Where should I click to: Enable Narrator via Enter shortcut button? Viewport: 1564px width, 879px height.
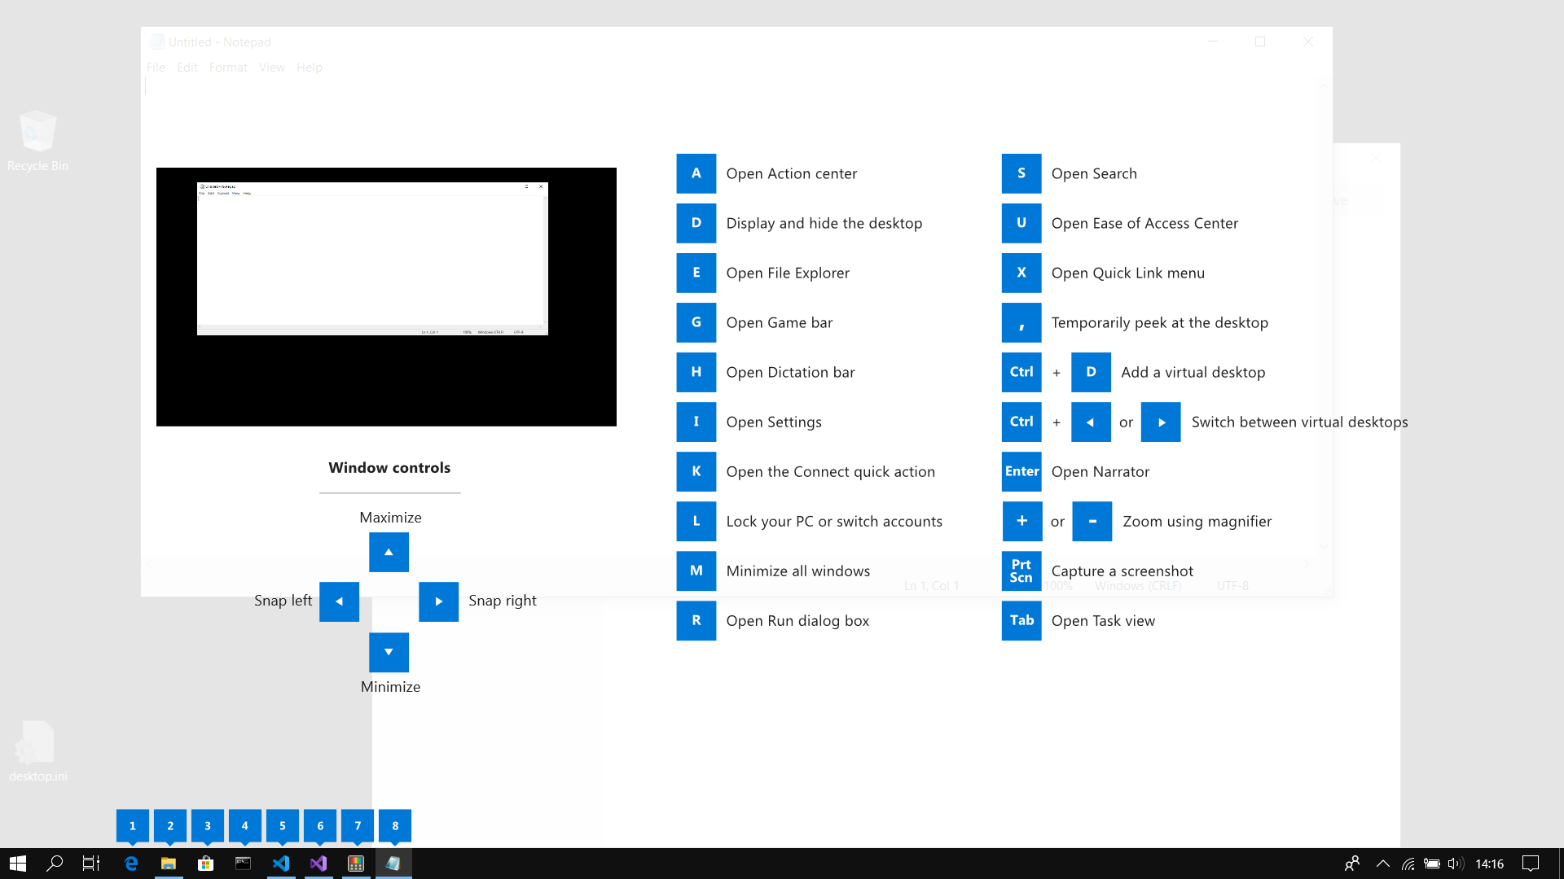tap(1021, 471)
